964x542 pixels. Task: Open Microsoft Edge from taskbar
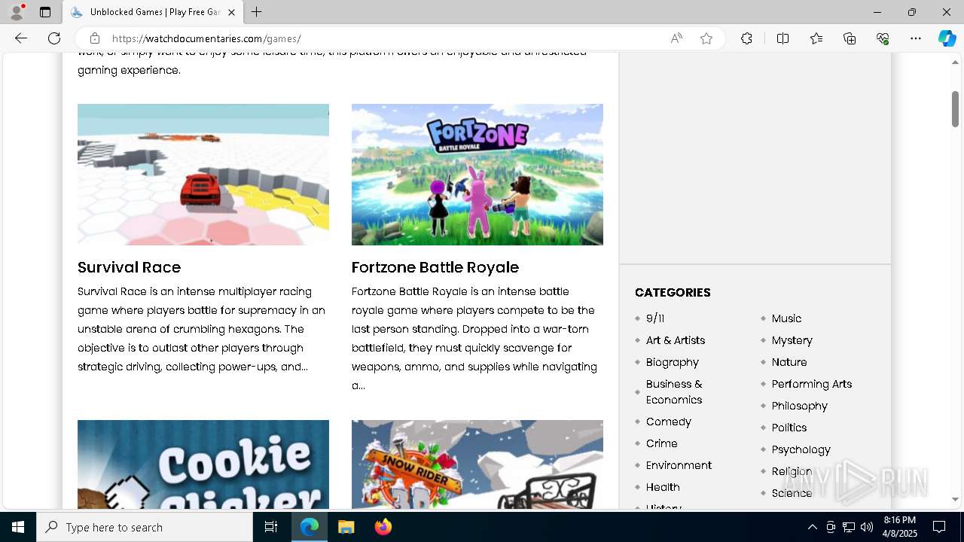pyautogui.click(x=310, y=527)
